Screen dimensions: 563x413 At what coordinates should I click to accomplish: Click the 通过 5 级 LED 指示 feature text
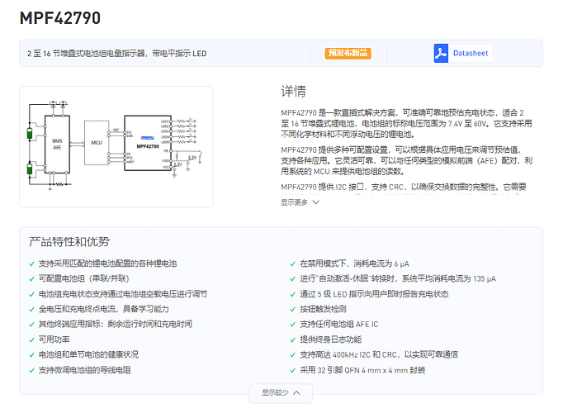(x=374, y=294)
